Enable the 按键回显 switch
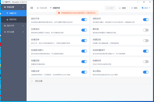This screenshot has width=154, height=102. point(146,41)
